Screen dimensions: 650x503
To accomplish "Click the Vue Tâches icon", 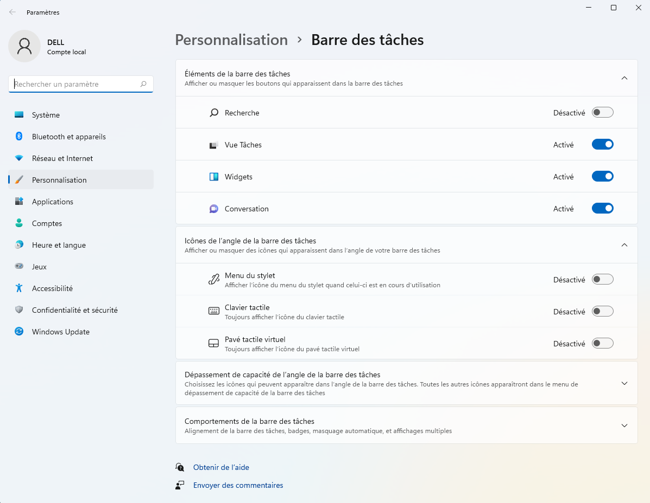I will 213,145.
